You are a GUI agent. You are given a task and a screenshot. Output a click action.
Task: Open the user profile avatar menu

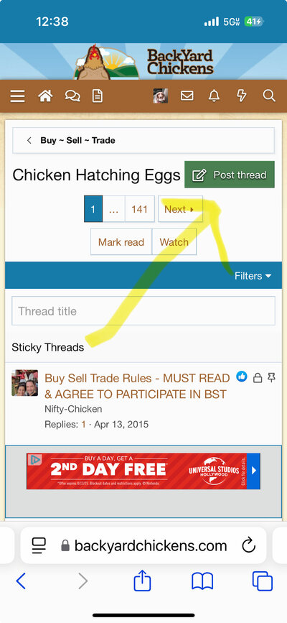pyautogui.click(x=161, y=96)
